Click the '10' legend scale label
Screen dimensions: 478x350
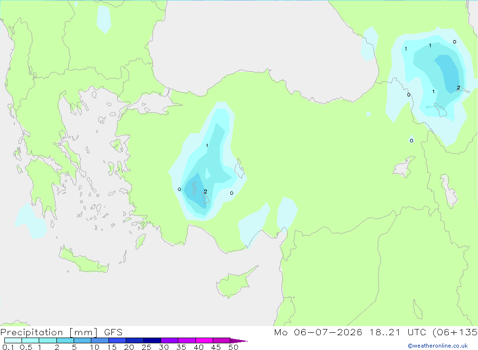pyautogui.click(x=94, y=347)
